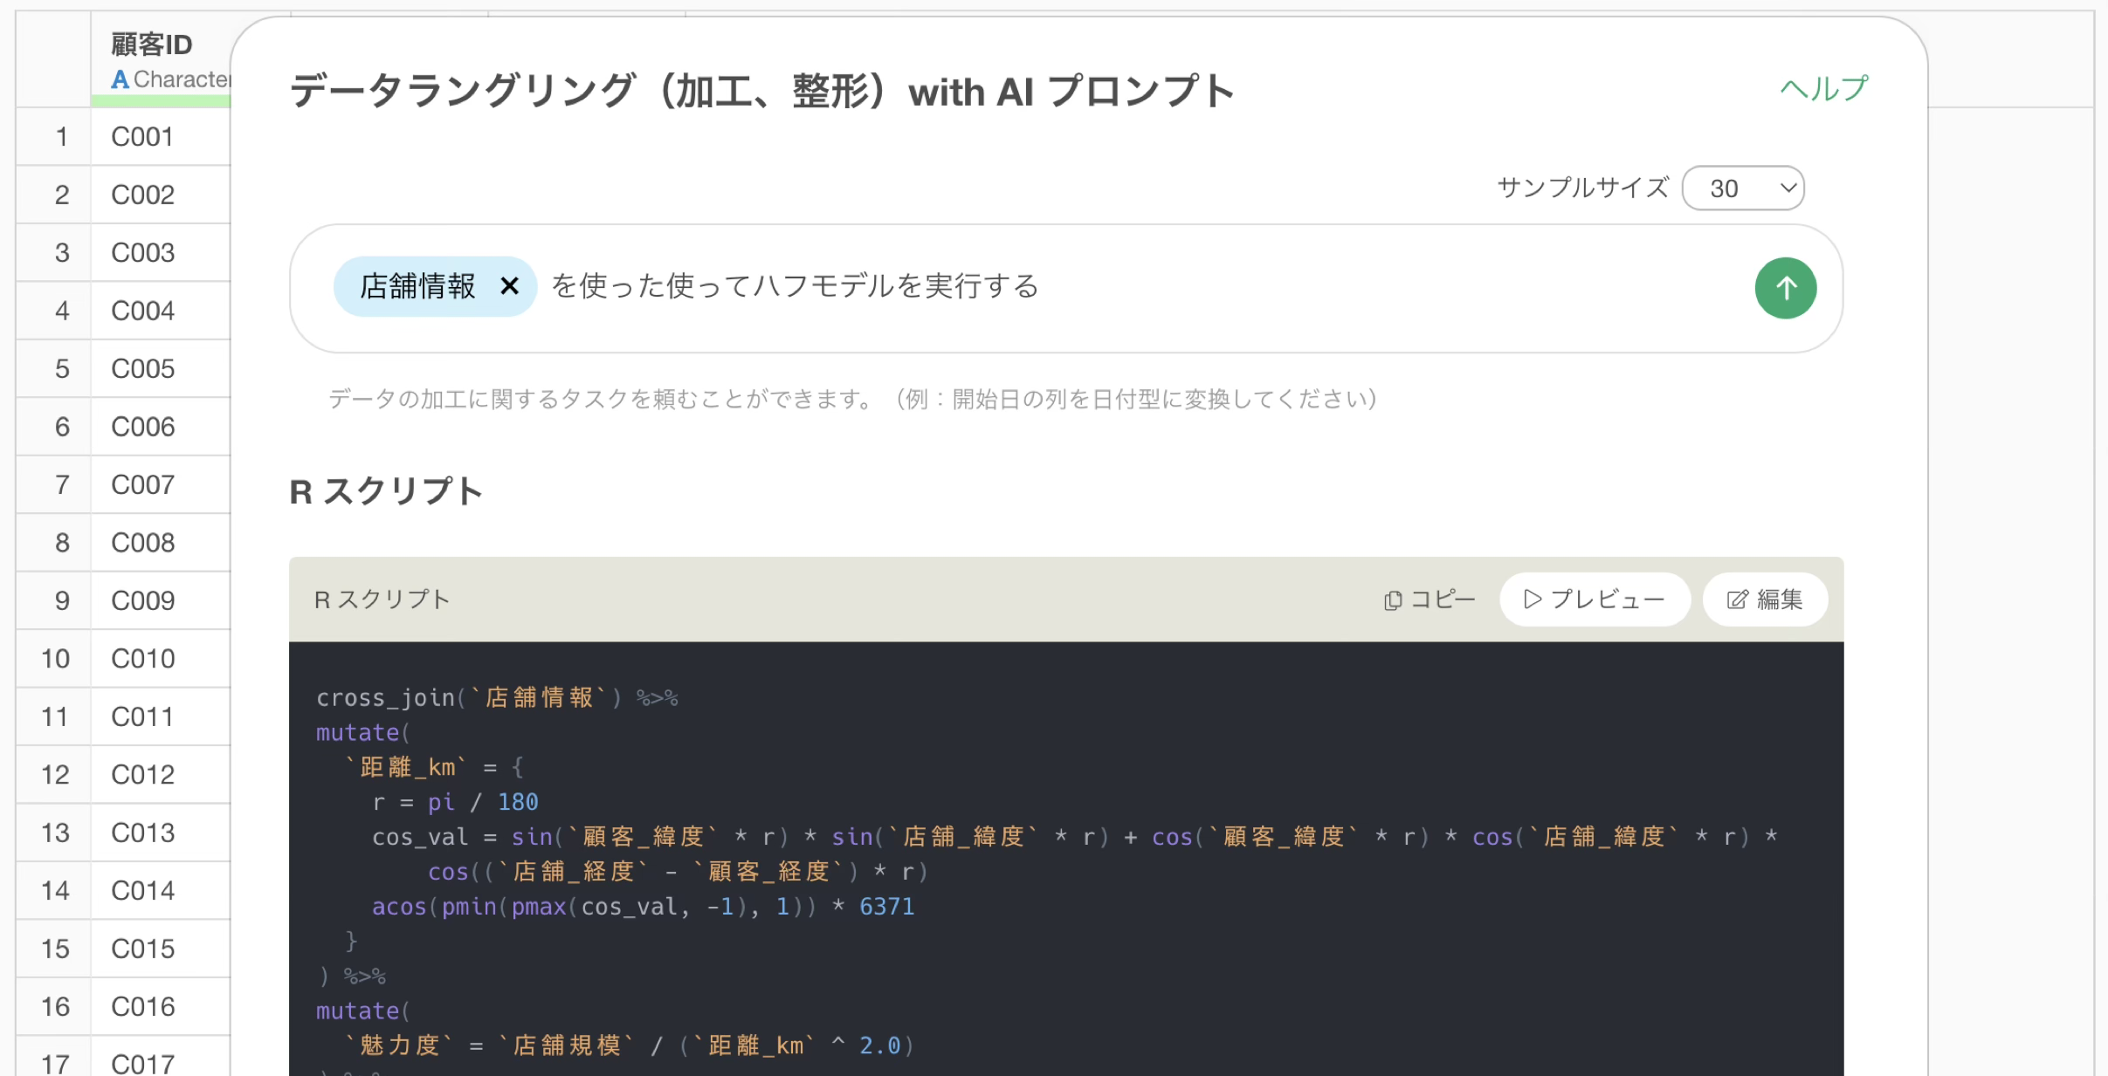Click the play icon in プレビュー
This screenshot has width=2108, height=1076.
[x=1532, y=600]
